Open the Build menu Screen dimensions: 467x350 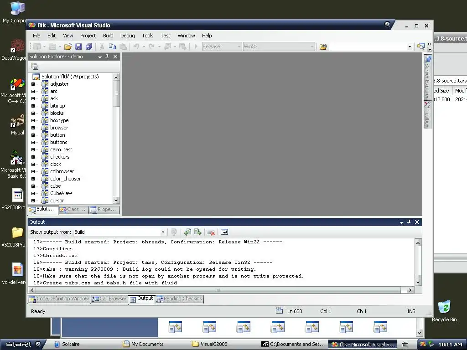click(x=108, y=36)
